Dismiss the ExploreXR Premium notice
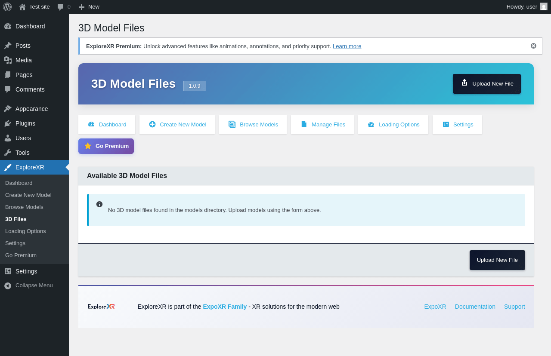This screenshot has height=356, width=551. tap(533, 46)
